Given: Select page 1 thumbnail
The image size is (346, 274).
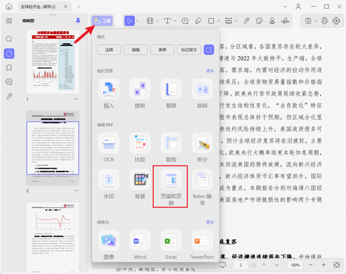Looking at the screenshot, I should [53, 62].
